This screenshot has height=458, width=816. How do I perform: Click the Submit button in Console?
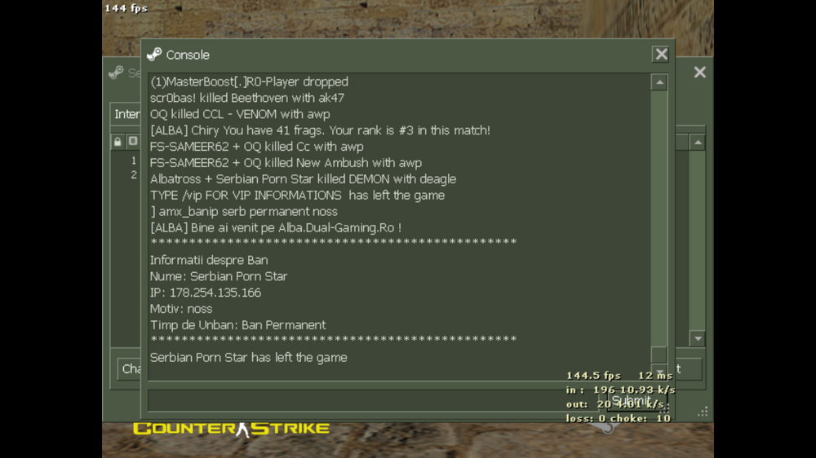pyautogui.click(x=637, y=400)
